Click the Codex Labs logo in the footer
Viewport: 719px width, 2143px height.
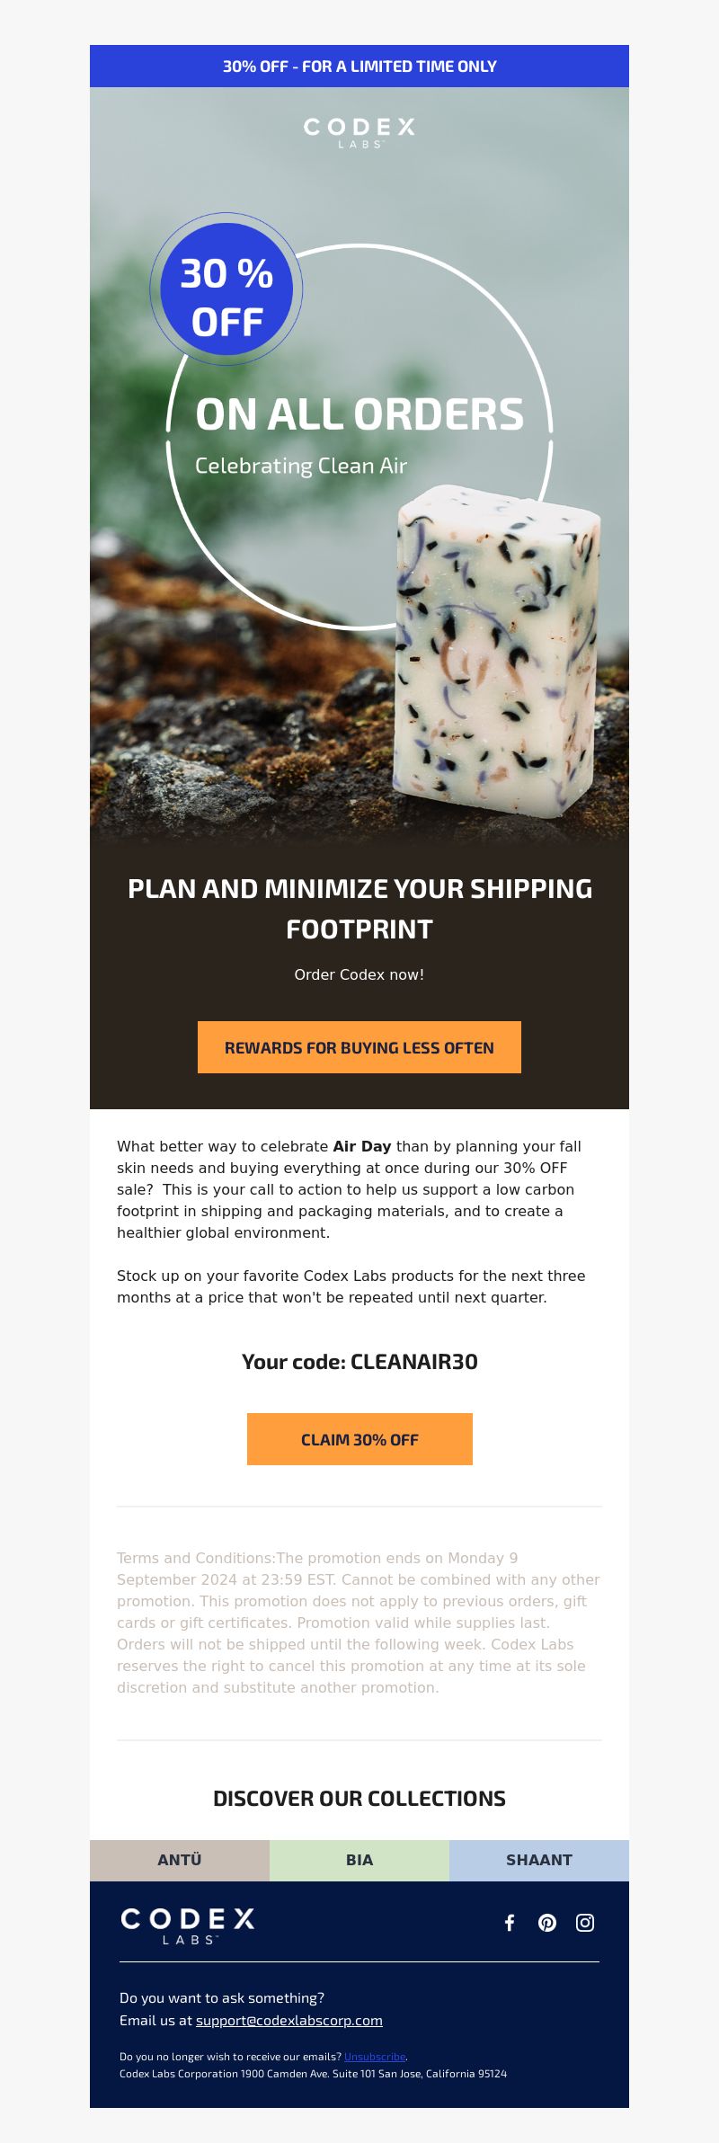tap(187, 1925)
